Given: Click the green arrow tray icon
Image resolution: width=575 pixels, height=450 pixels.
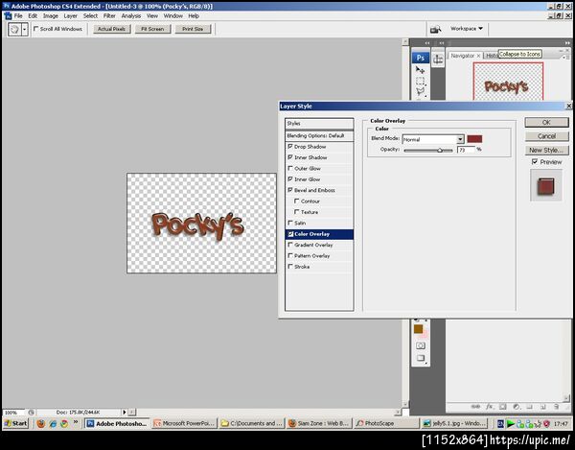Looking at the screenshot, I should (510, 423).
